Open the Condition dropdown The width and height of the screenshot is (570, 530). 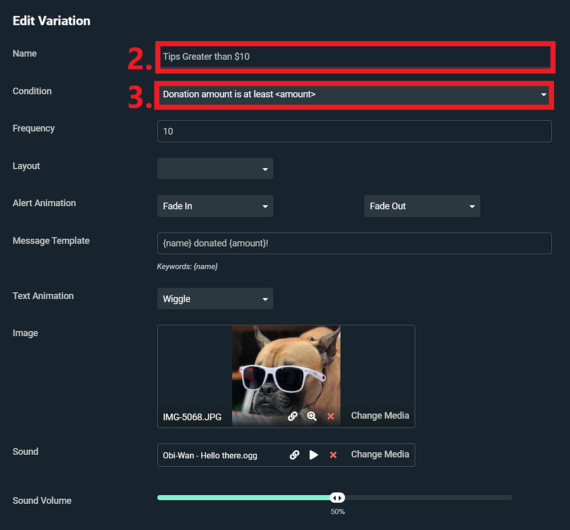pyautogui.click(x=354, y=95)
